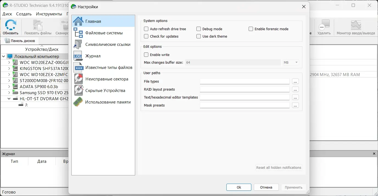378x196 pixels.
Task: Click the File types path input field
Action: 244,82
